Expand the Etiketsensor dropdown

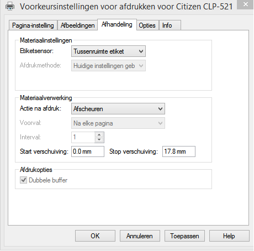(x=108, y=51)
